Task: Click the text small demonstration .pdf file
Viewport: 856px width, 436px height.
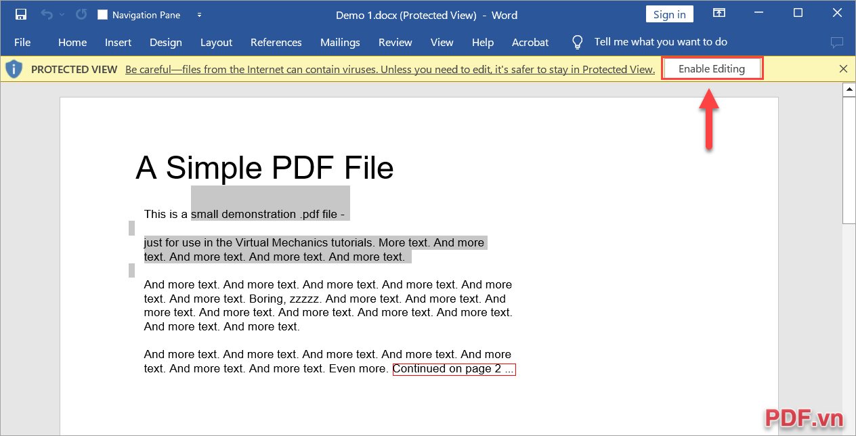Action: tap(264, 214)
